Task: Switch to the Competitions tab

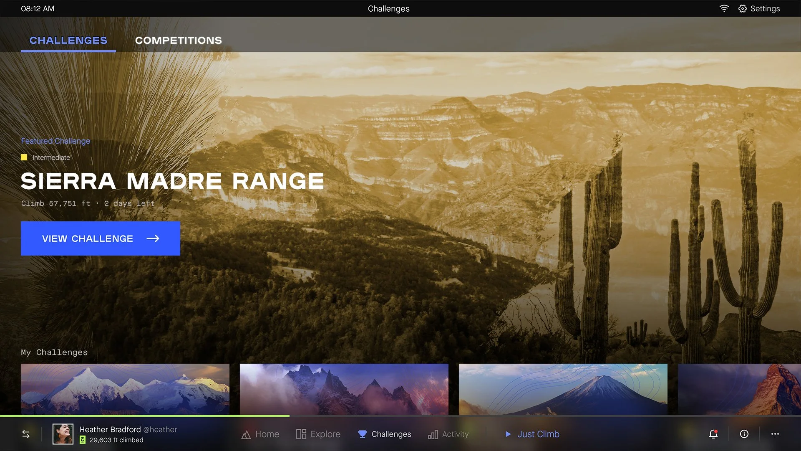Action: coord(178,41)
